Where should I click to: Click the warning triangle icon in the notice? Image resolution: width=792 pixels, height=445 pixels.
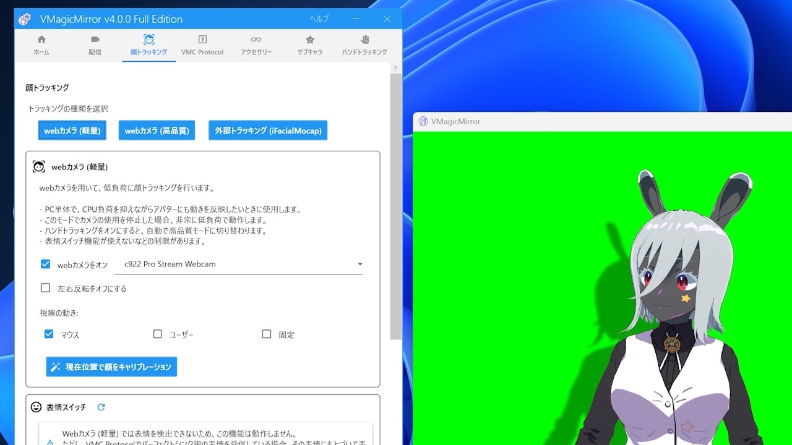pyautogui.click(x=51, y=443)
